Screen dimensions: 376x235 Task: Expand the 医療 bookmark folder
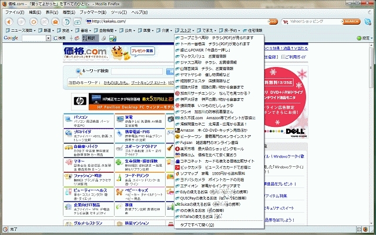click(146, 31)
